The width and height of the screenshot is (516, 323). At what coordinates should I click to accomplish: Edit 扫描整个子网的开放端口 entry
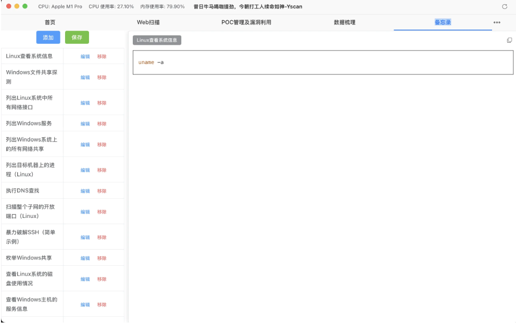click(85, 212)
